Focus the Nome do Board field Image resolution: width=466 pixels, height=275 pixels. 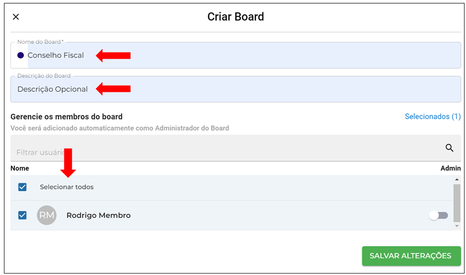[x=236, y=55]
